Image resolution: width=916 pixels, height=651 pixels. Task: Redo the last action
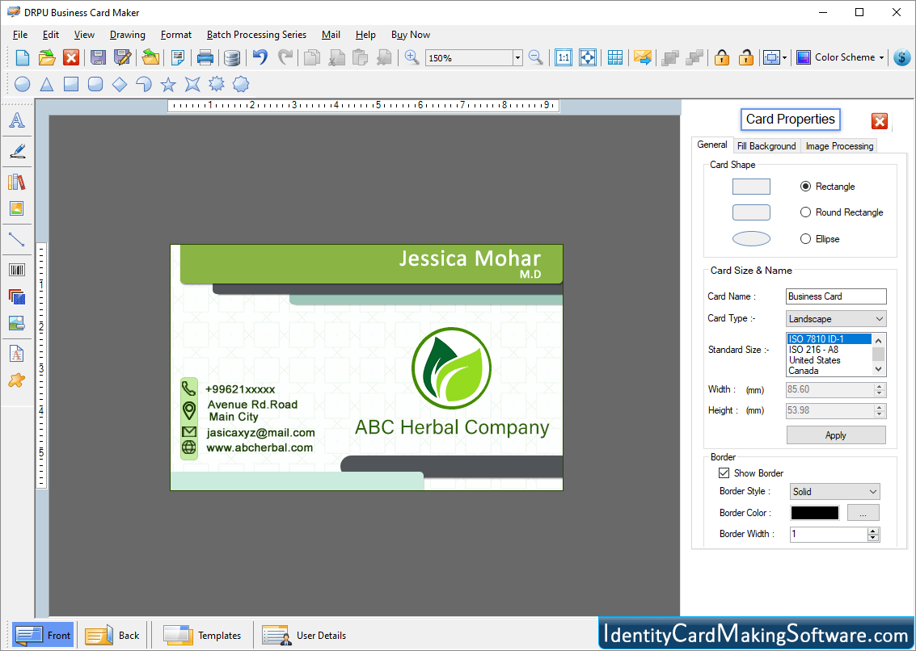[x=285, y=57]
